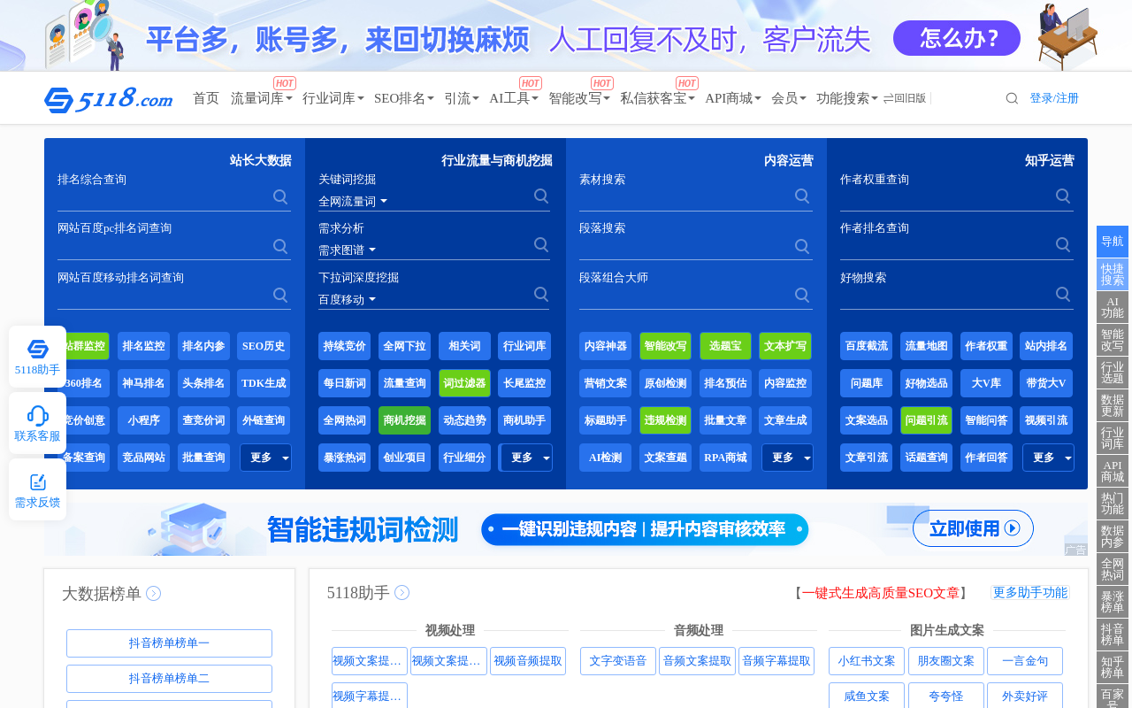Image resolution: width=1132 pixels, height=708 pixels.
Task: Open the 百度移动 dropdown selector
Action: coord(347,300)
